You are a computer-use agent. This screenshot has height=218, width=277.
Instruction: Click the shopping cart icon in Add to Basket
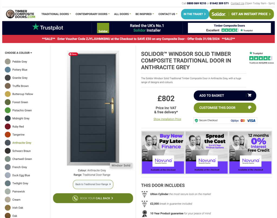point(249,95)
